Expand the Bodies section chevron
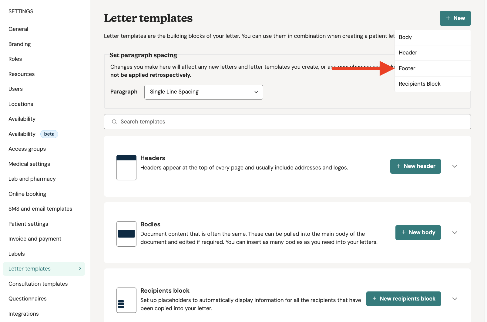Viewport: 487px width, 322px height. pyautogui.click(x=455, y=232)
